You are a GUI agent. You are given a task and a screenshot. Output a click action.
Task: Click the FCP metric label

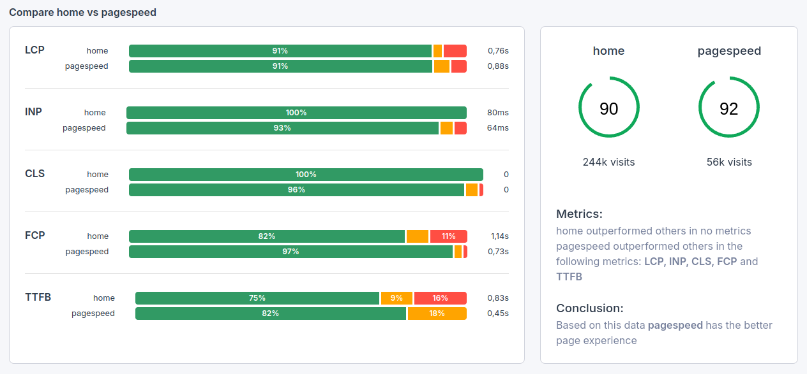pyautogui.click(x=35, y=235)
